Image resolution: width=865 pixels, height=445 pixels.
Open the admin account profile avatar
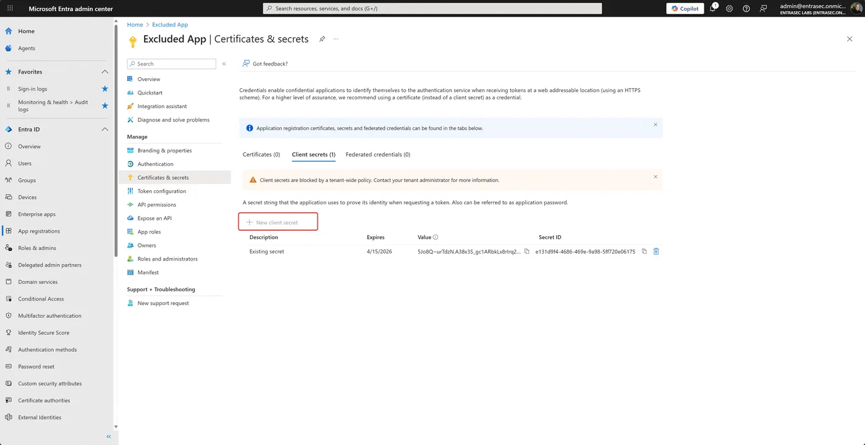(856, 9)
